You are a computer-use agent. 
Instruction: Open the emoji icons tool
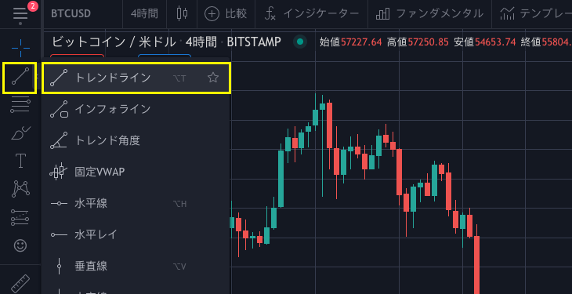tap(20, 245)
